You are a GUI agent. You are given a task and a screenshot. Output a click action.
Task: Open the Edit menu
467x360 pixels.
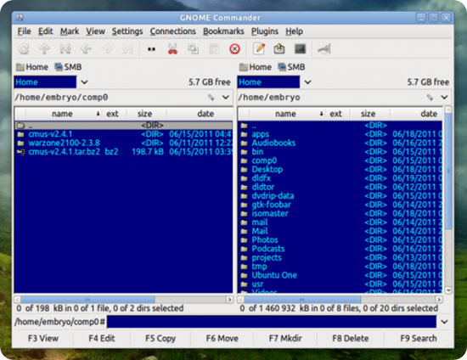pyautogui.click(x=46, y=31)
